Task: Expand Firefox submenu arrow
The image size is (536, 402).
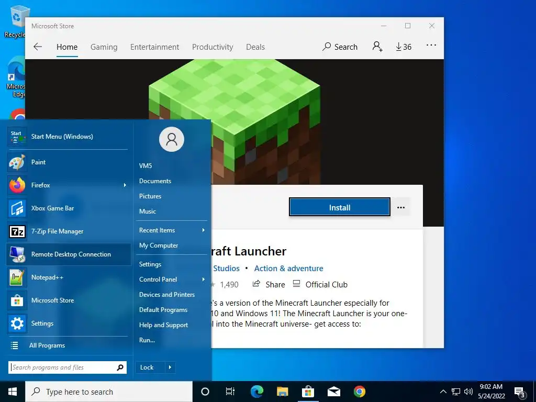Action: point(125,185)
